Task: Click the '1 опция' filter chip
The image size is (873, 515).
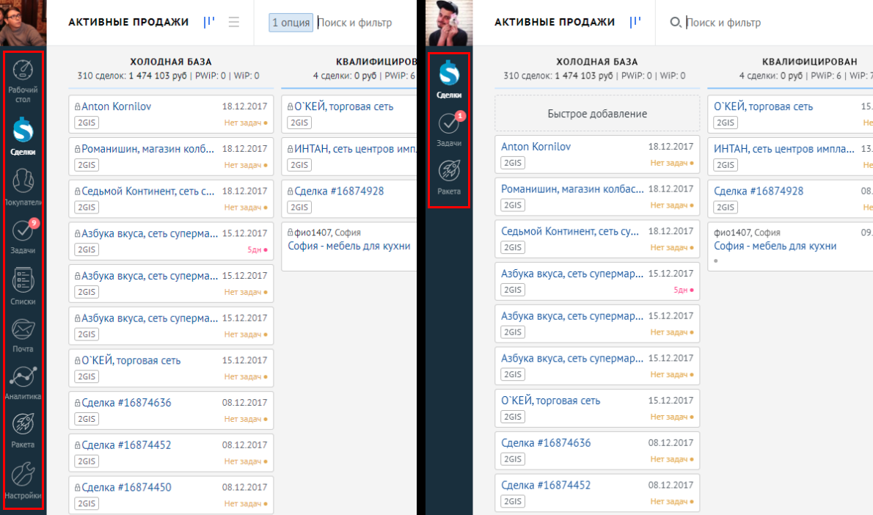Action: 291,23
